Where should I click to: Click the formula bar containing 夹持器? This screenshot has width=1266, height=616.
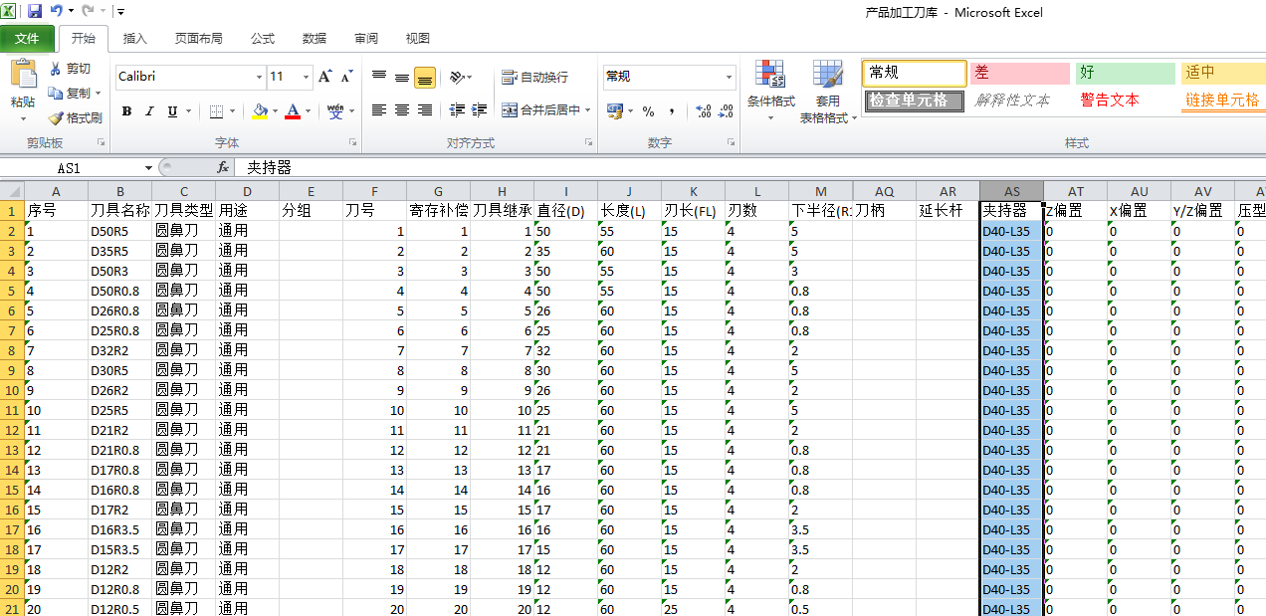pos(751,168)
